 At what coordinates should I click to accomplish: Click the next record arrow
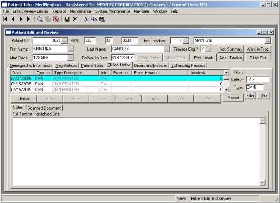click(x=21, y=20)
